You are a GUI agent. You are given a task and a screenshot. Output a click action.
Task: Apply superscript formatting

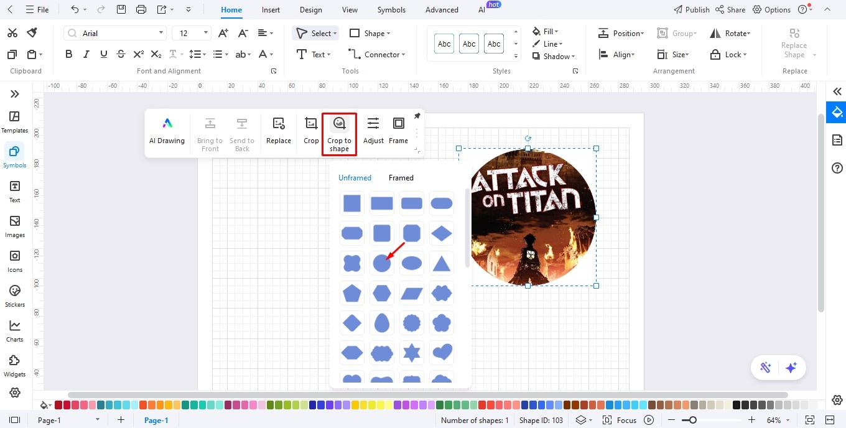139,54
